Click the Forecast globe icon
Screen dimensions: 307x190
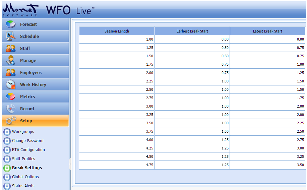[11, 24]
